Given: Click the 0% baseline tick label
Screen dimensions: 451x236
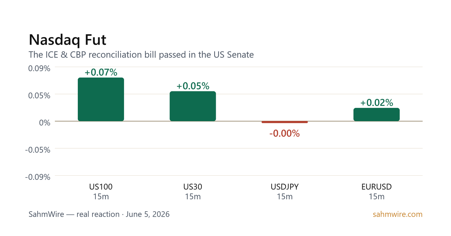Looking at the screenshot, I should [44, 122].
